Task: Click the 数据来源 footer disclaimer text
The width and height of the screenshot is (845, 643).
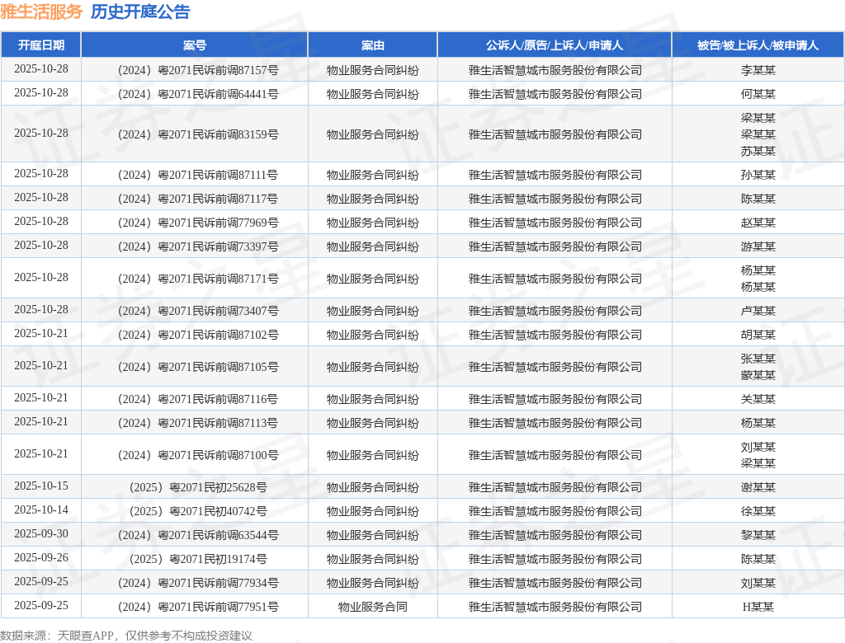Action: [126, 636]
